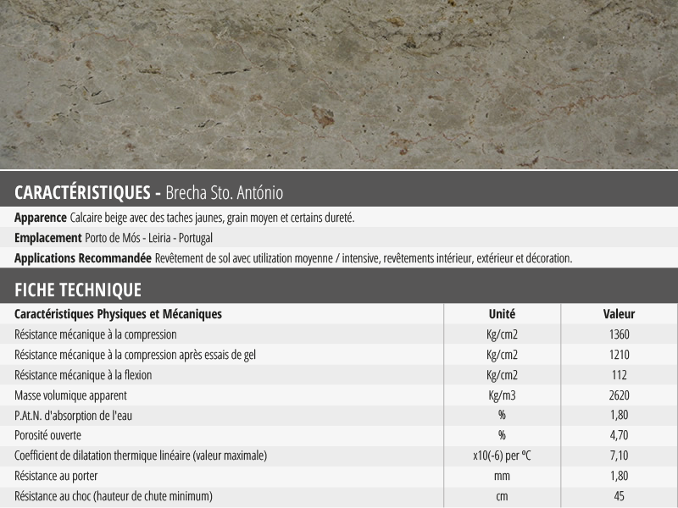The width and height of the screenshot is (678, 508).
Task: Click the Kg/m3 unit cell
Action: pyautogui.click(x=502, y=395)
